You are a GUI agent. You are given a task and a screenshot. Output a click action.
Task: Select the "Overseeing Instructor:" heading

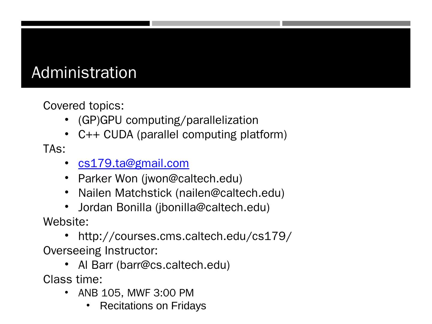coord(100,250)
